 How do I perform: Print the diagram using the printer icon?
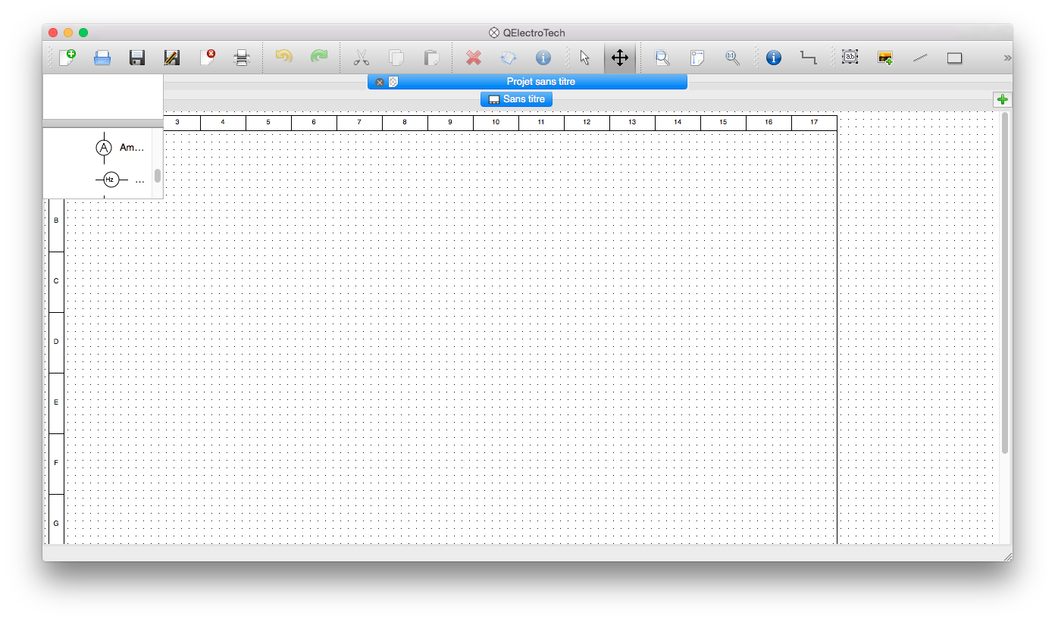242,58
